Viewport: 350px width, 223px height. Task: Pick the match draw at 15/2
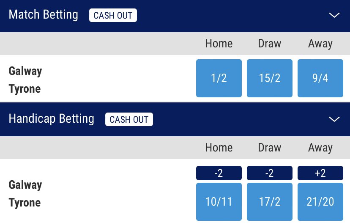[270, 78]
